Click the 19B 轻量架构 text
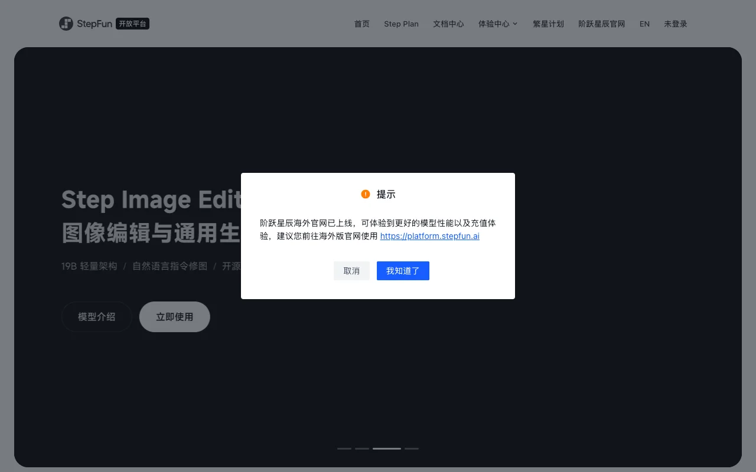The width and height of the screenshot is (756, 472). point(89,266)
